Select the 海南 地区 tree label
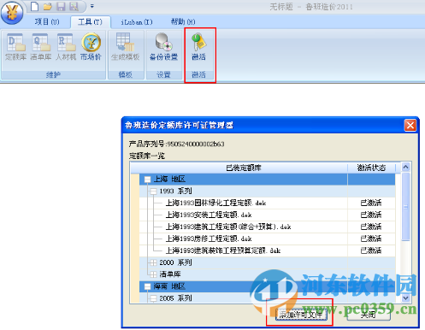The image size is (425, 330). (169, 286)
